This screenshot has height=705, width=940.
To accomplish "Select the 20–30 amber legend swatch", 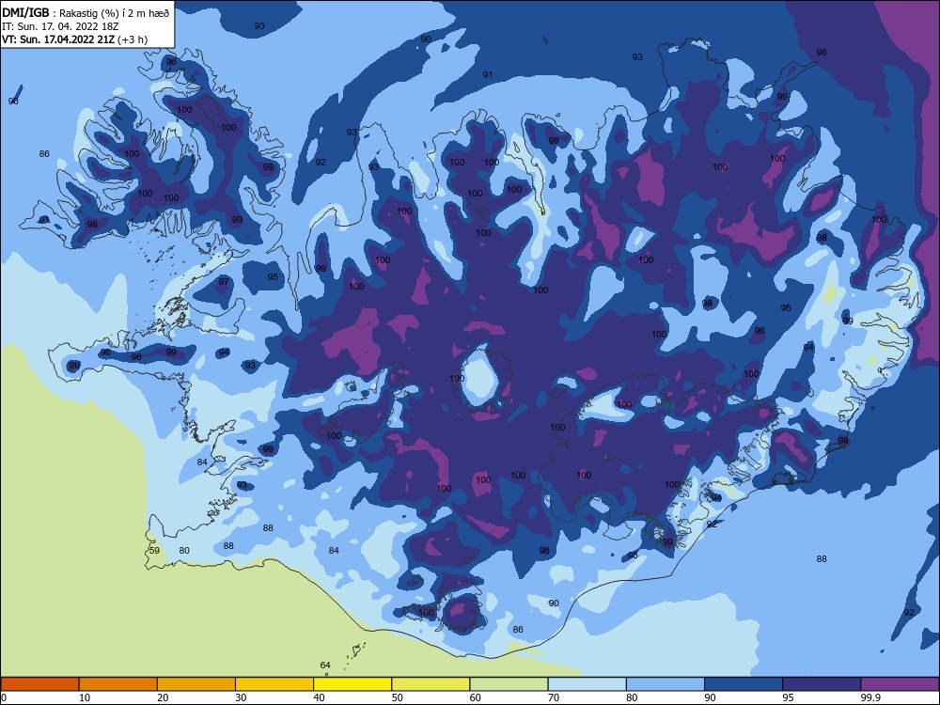I will (196, 684).
